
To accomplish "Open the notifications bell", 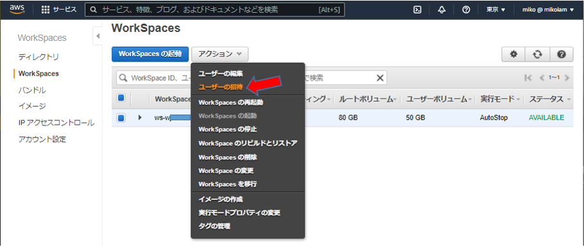I will 442,10.
